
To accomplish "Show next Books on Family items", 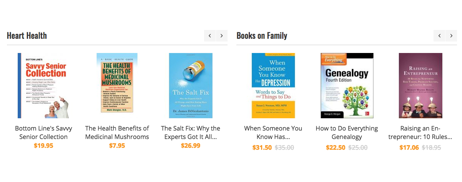I will [451, 36].
